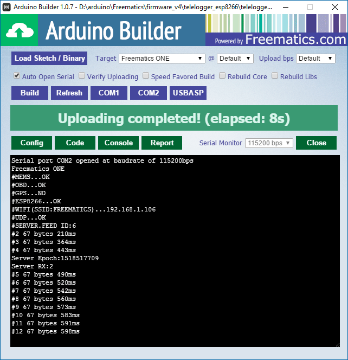Close the serial monitor with Close button
The image size is (348, 360).
click(x=317, y=143)
